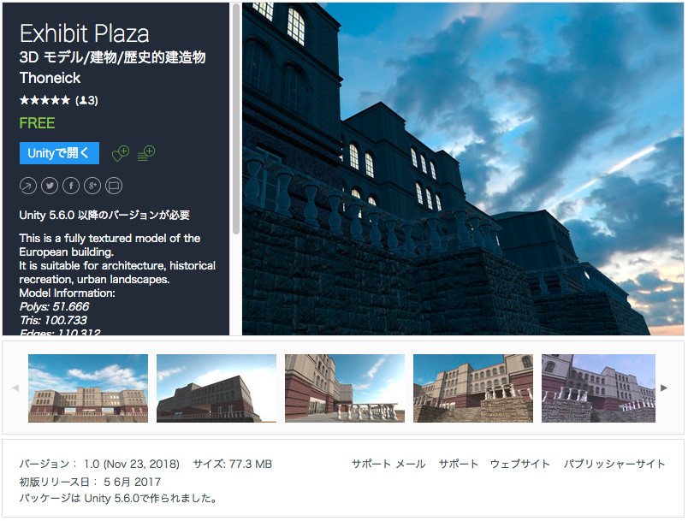Open the Thoneick publisher link

[50, 78]
